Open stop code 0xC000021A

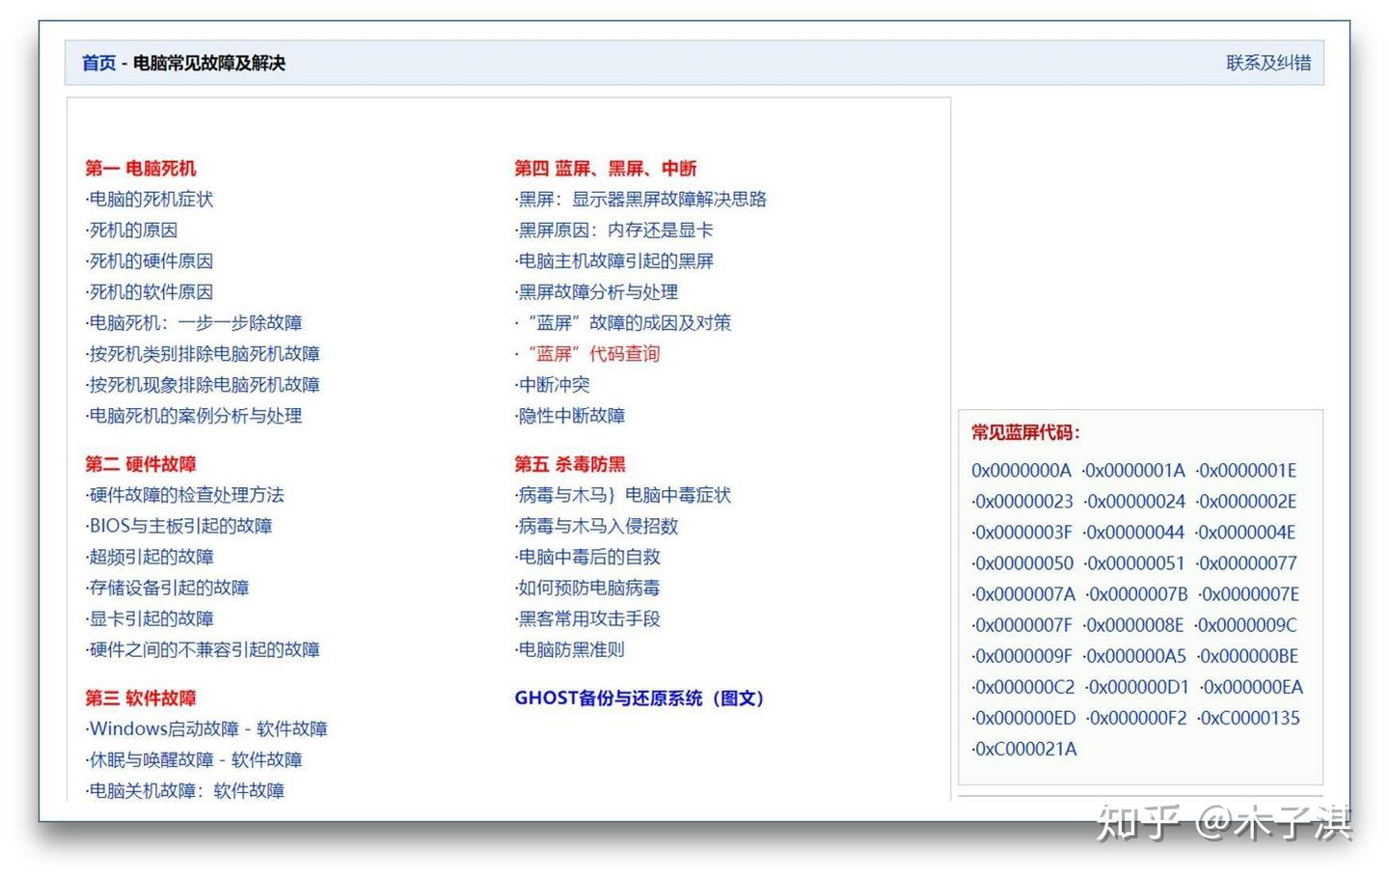coord(1025,748)
